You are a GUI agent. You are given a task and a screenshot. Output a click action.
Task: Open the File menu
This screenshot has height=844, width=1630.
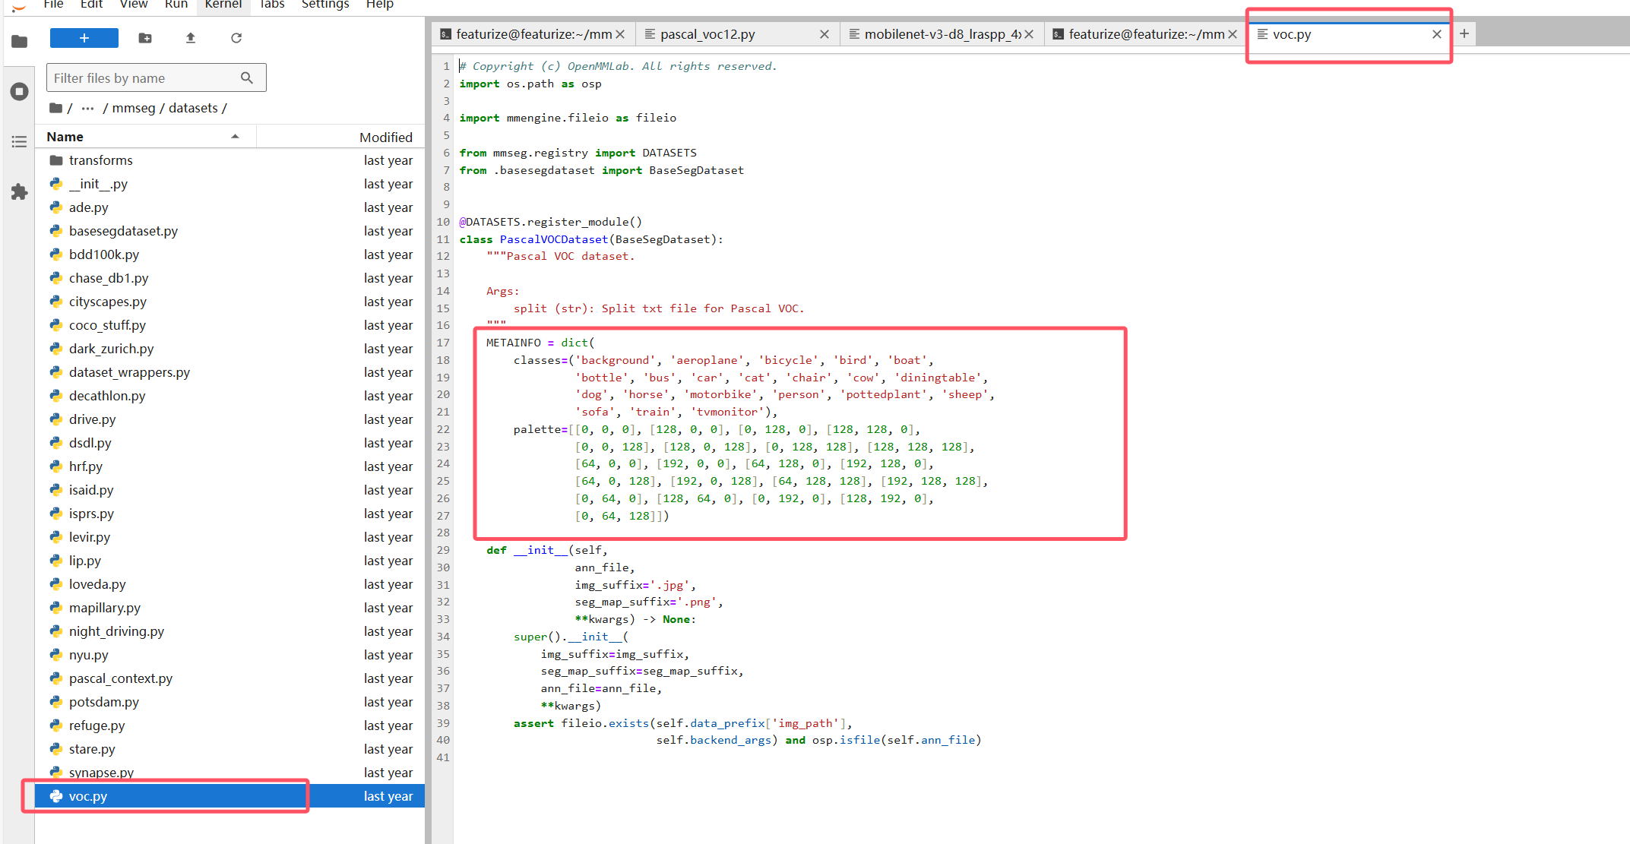click(x=53, y=5)
